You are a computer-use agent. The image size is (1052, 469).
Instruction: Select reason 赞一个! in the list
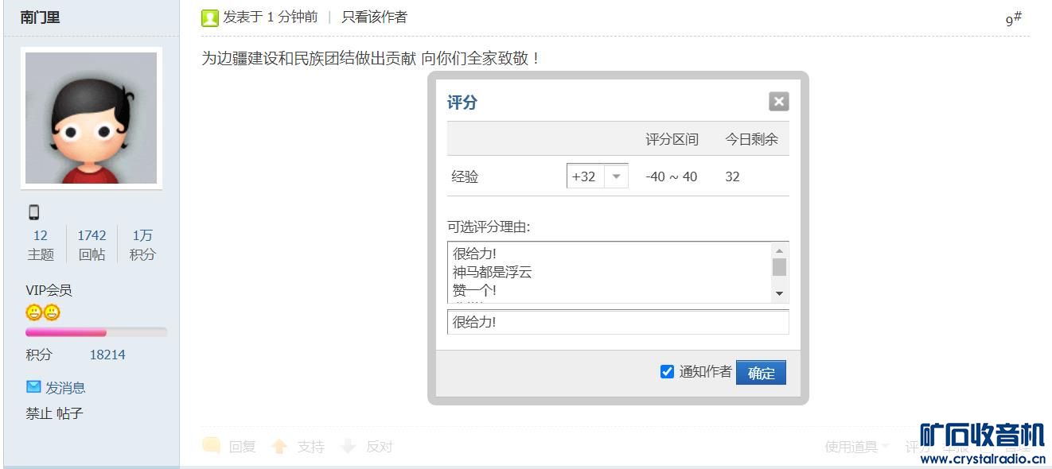[474, 290]
